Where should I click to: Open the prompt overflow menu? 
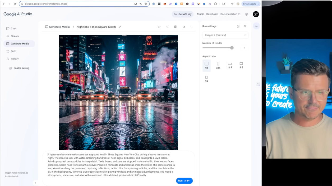(192, 27)
